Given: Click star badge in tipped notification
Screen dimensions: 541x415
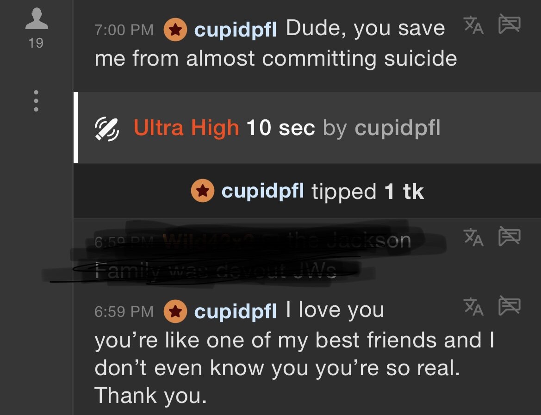Looking at the screenshot, I should (203, 191).
